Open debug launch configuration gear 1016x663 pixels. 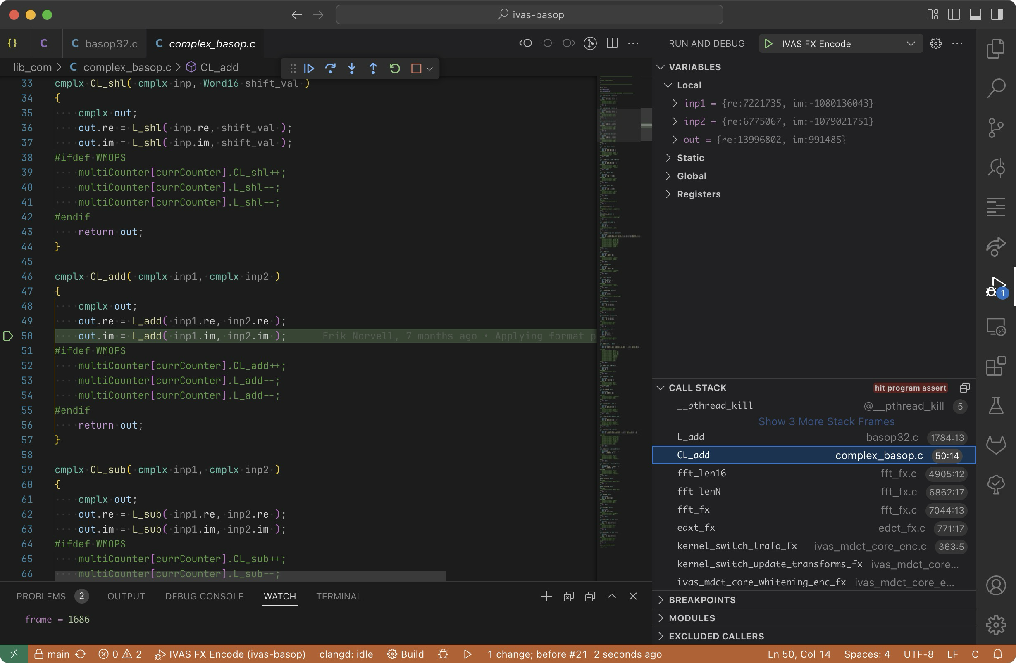[x=935, y=43]
